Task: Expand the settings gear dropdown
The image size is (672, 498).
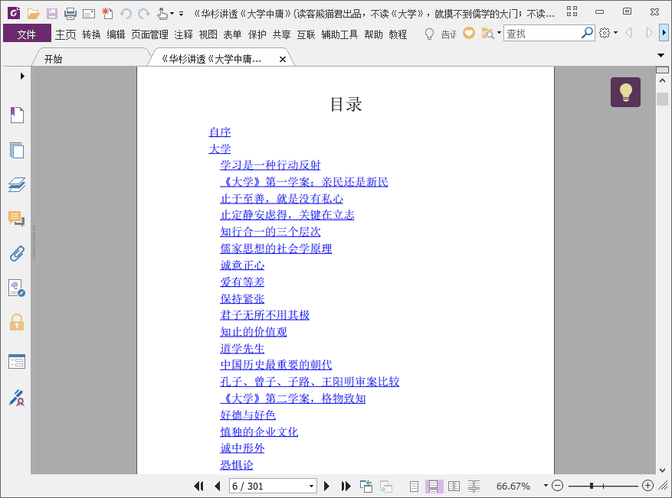Action: (616, 33)
